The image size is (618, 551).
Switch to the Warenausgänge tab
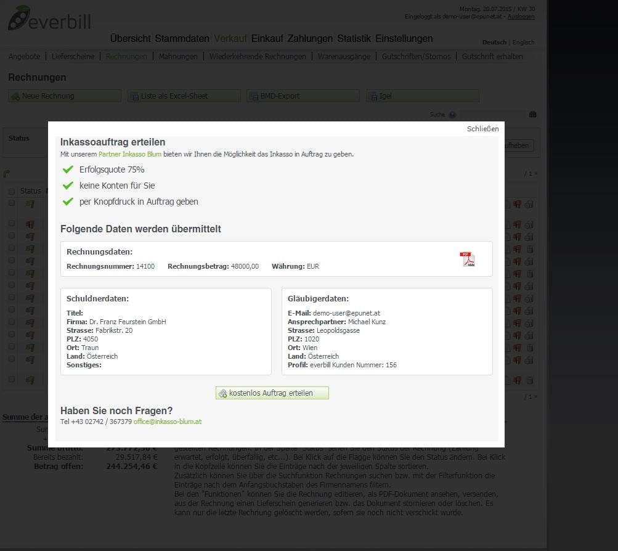coord(344,56)
